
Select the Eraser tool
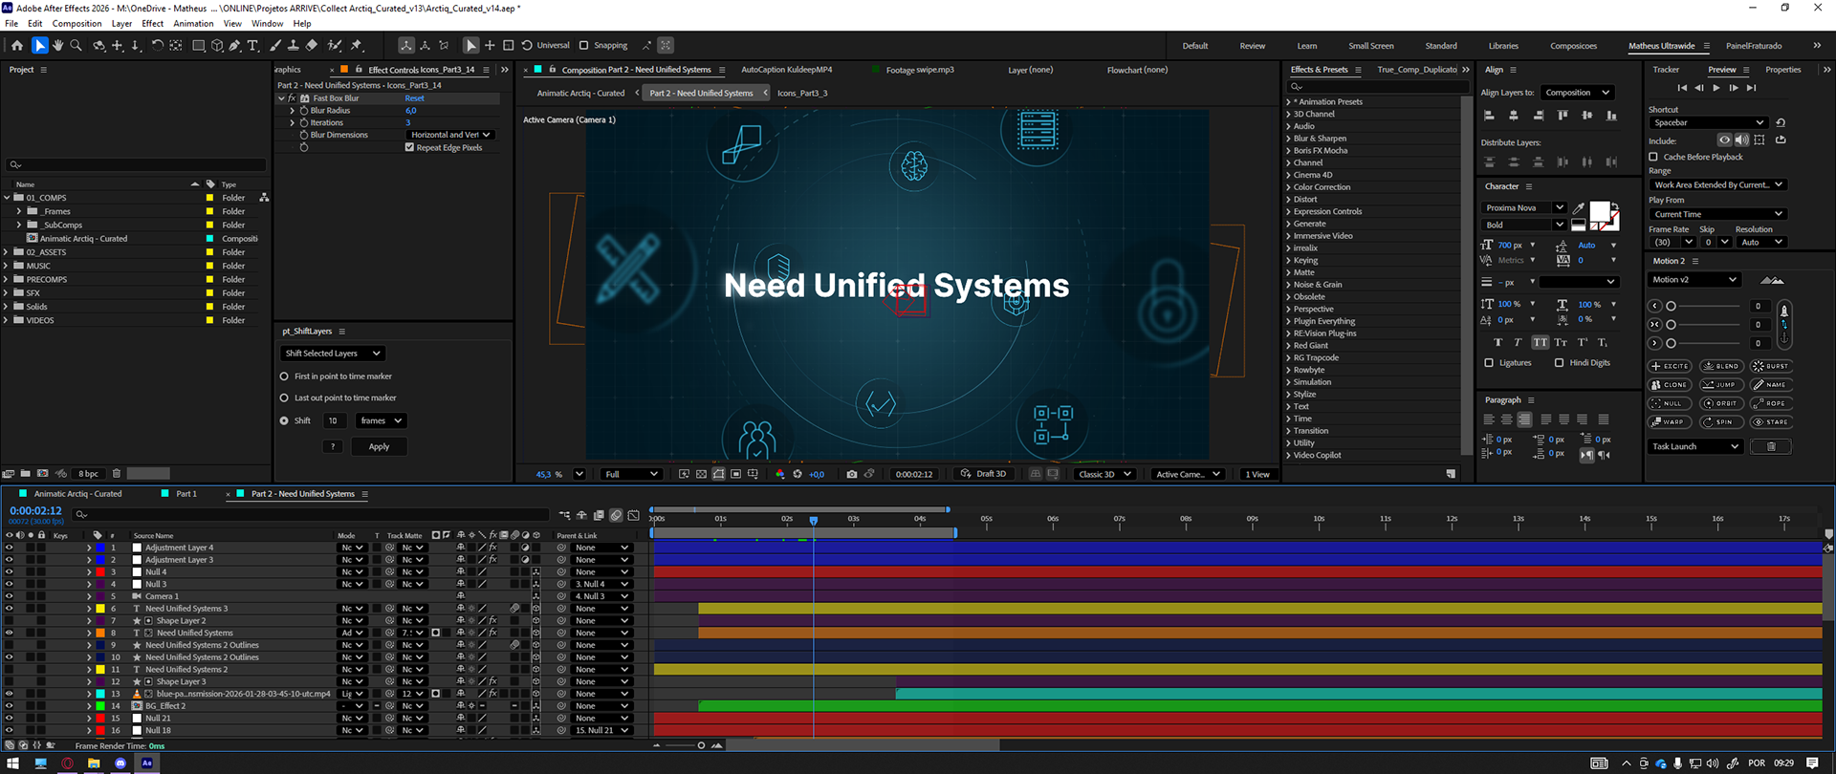tap(311, 45)
